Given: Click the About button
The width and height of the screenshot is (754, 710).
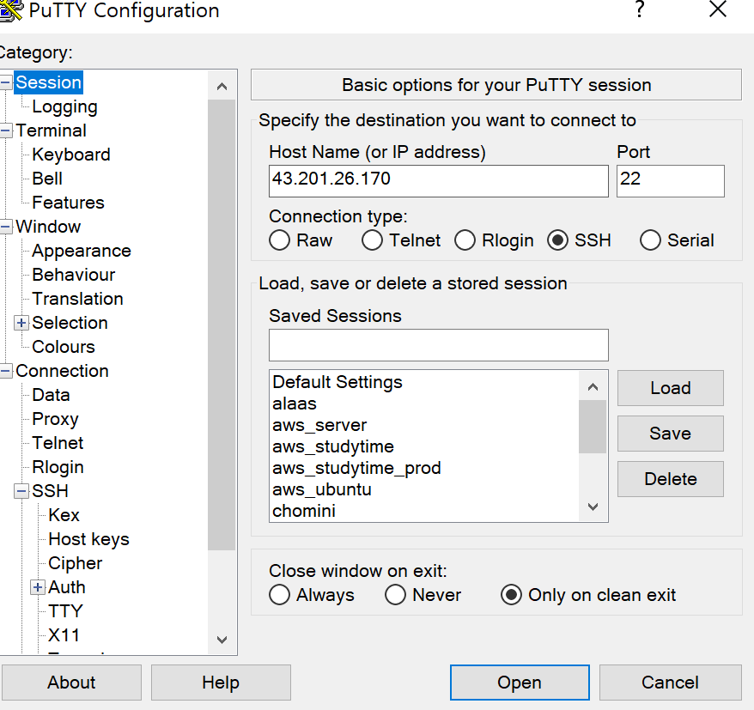Looking at the screenshot, I should pyautogui.click(x=71, y=683).
